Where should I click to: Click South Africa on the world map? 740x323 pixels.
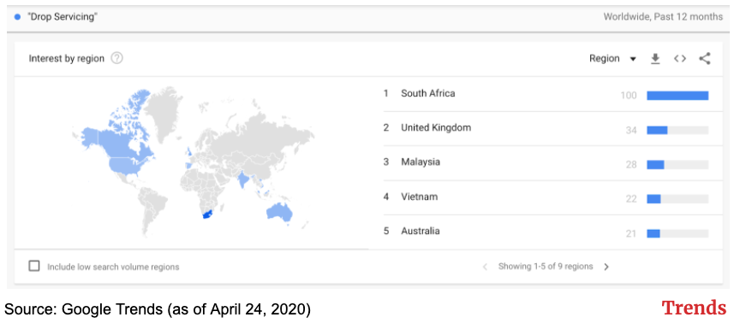pyautogui.click(x=209, y=214)
